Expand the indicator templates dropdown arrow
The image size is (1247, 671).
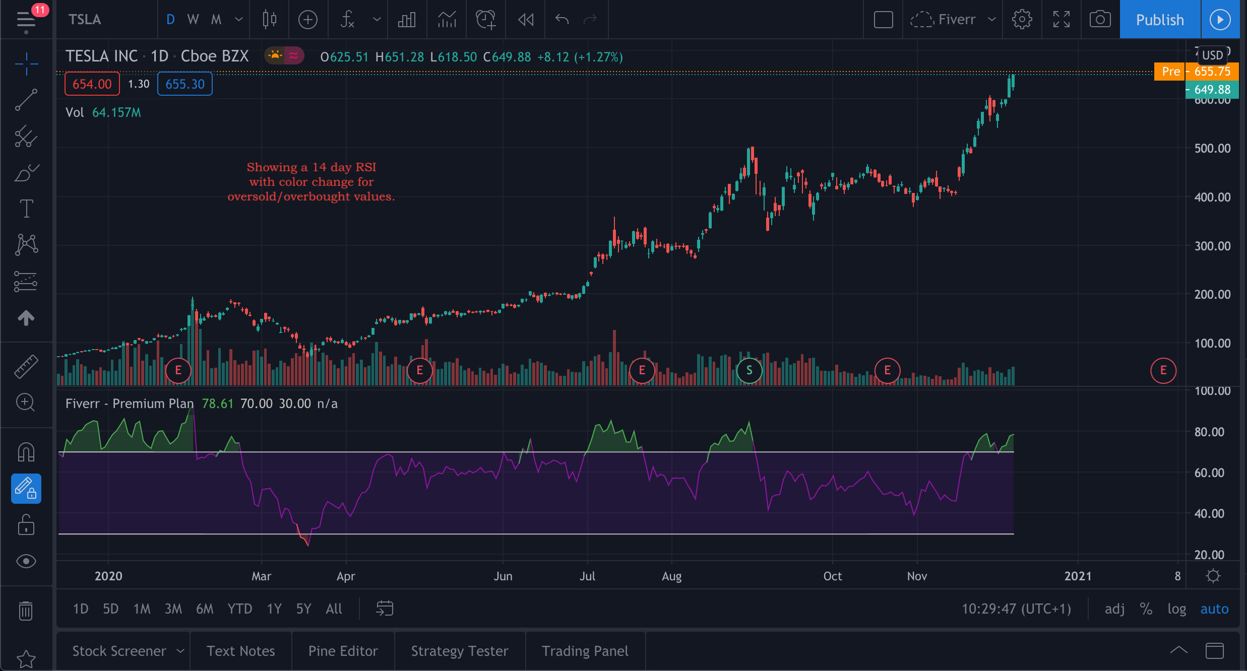377,20
